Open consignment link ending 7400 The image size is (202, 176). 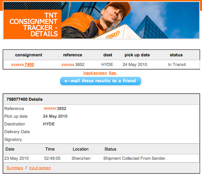point(22,64)
